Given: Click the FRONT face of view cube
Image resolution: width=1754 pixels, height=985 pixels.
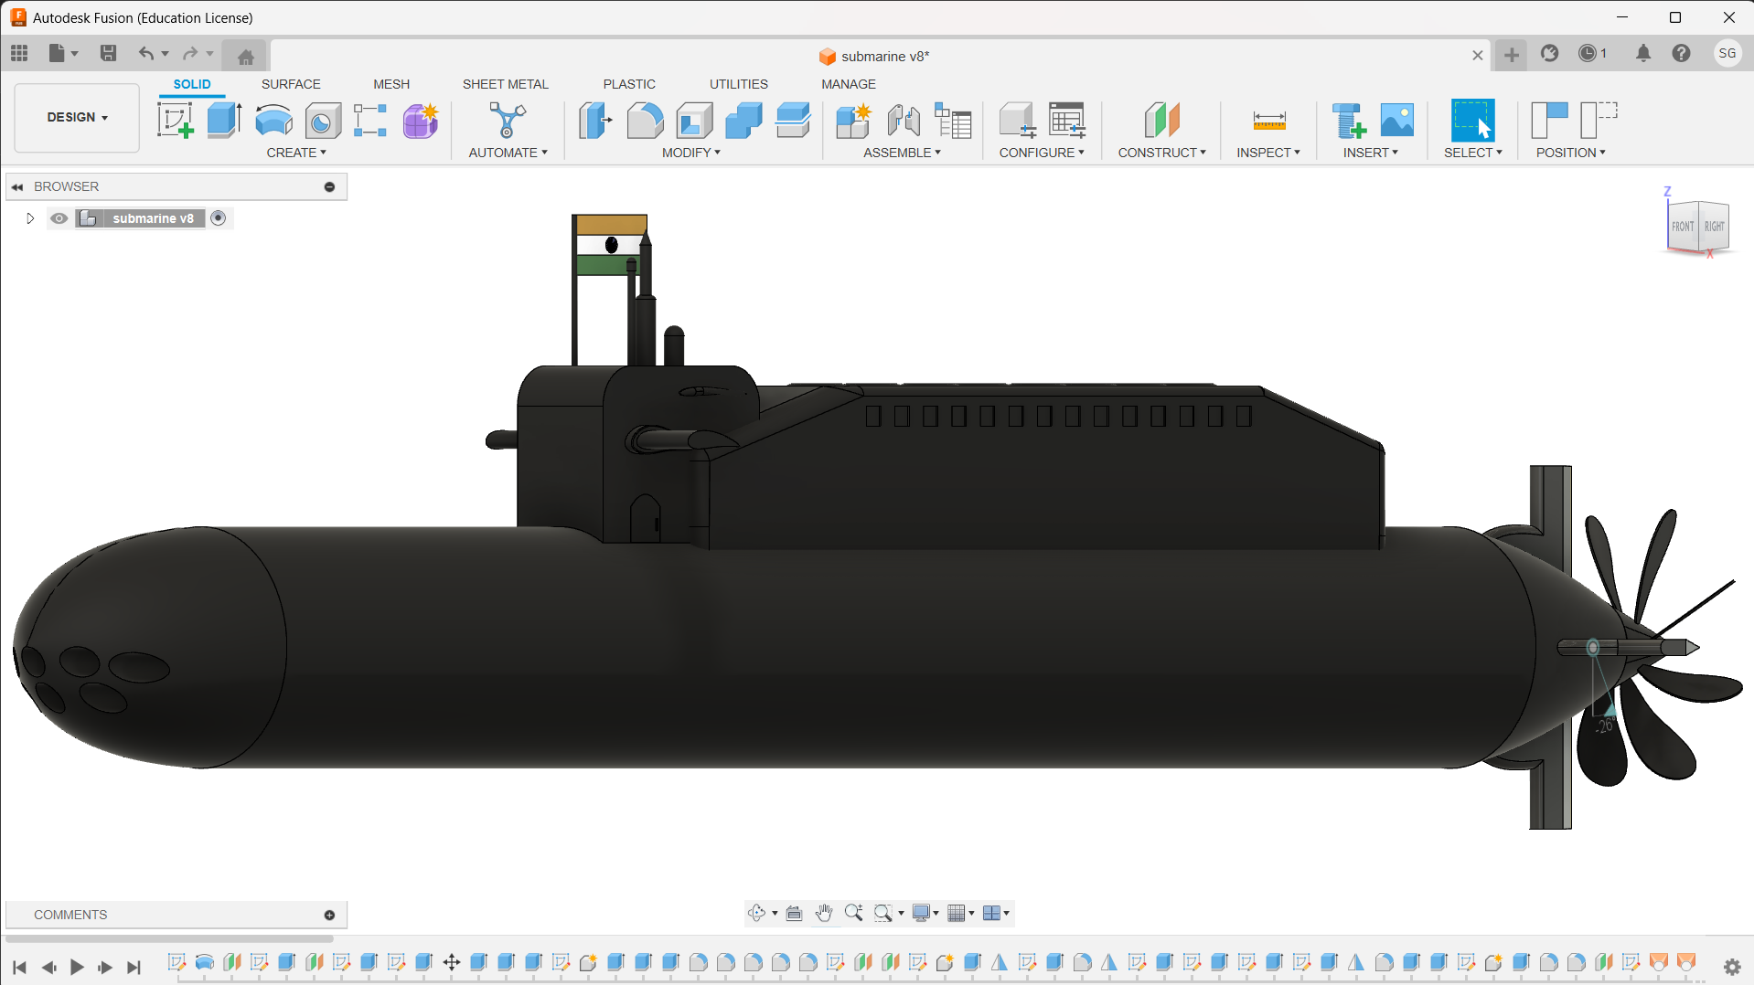Looking at the screenshot, I should (1683, 226).
